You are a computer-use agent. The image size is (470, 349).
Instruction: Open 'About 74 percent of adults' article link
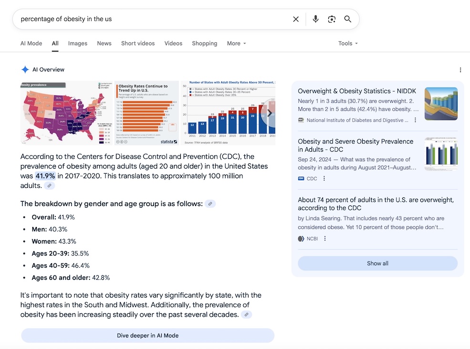(376, 204)
